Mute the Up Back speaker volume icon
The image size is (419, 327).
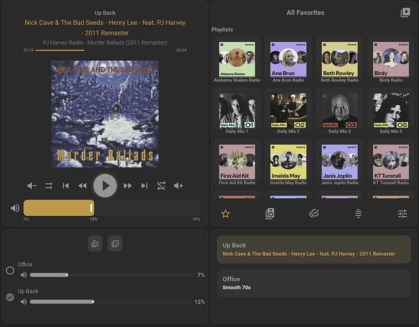[24, 301]
